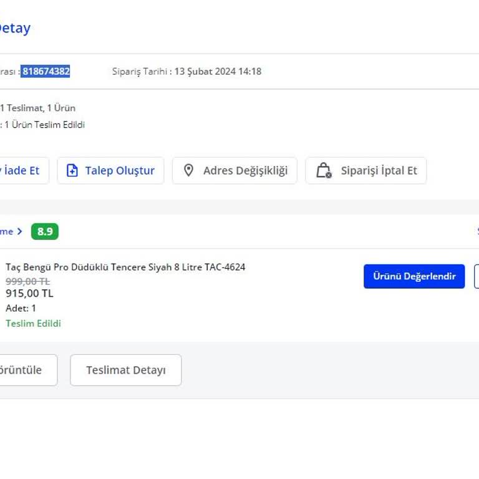Click the Detay page heading

pyautogui.click(x=15, y=28)
